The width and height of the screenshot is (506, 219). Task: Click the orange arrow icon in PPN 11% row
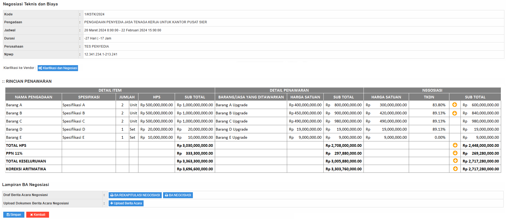coord(455,153)
